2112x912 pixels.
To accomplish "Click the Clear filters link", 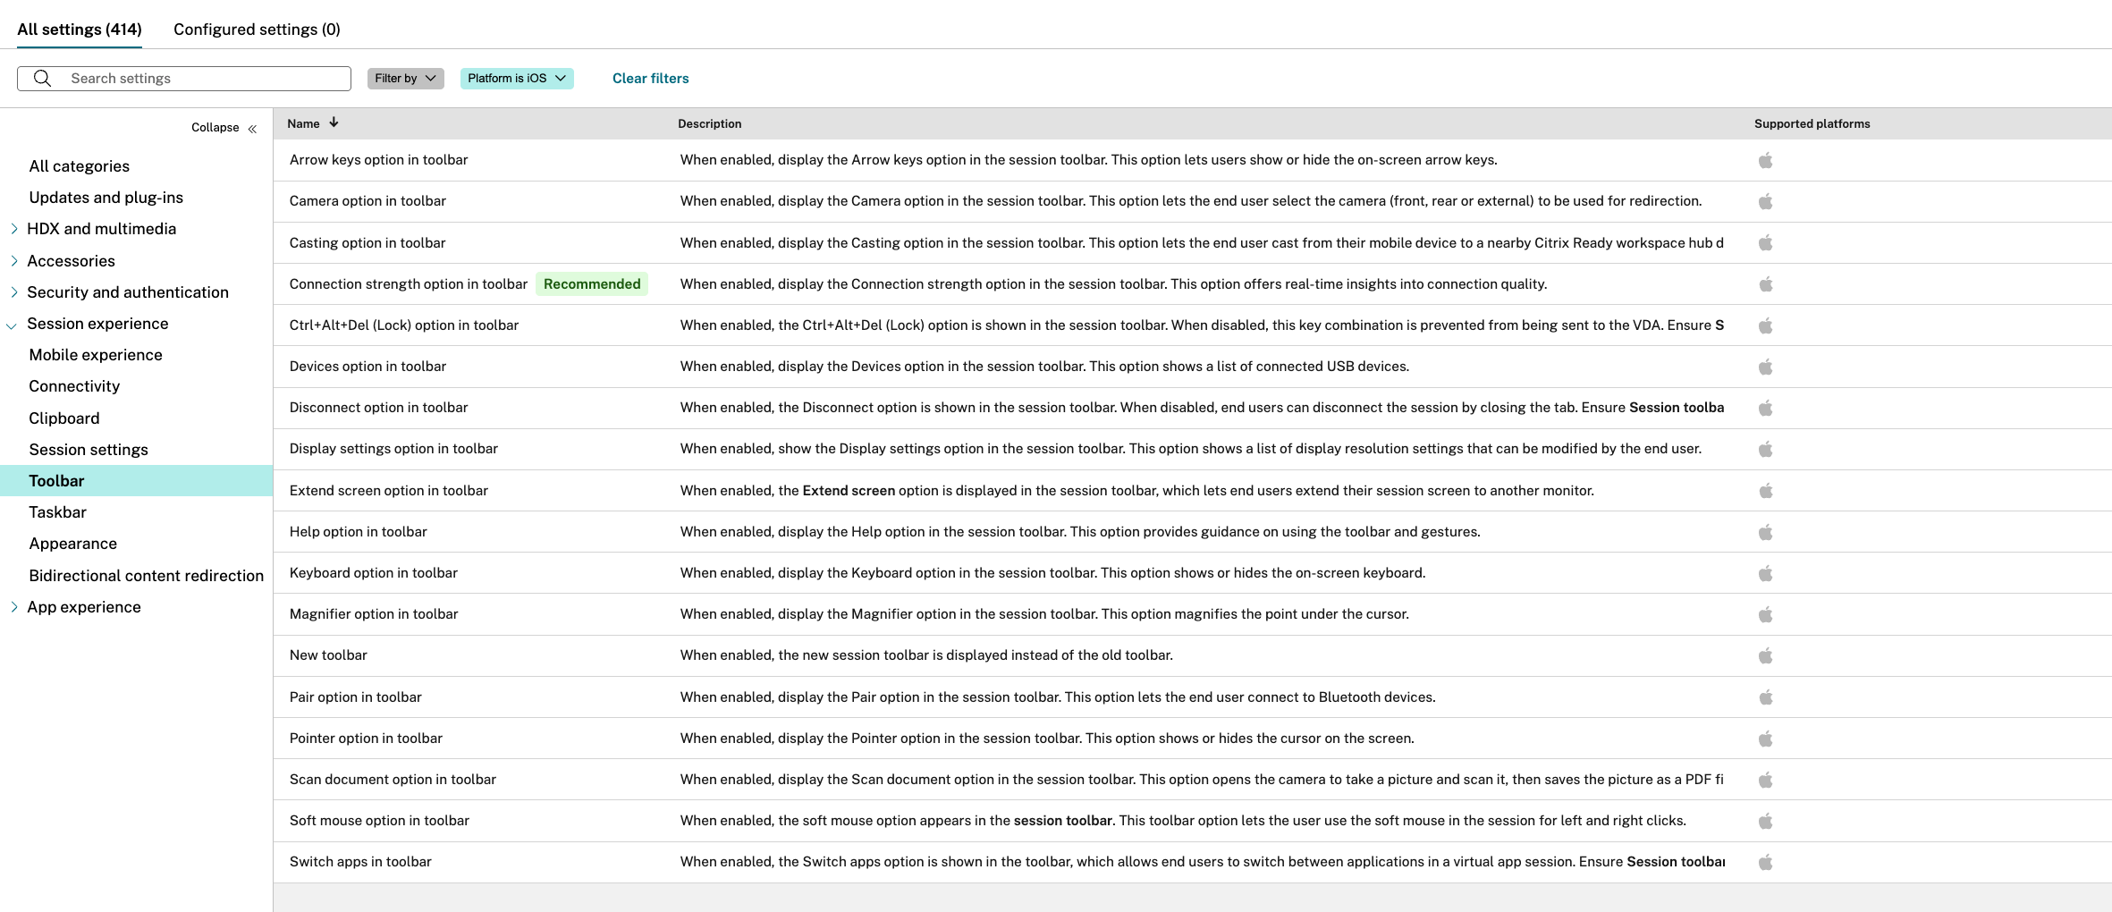I will 650,79.
